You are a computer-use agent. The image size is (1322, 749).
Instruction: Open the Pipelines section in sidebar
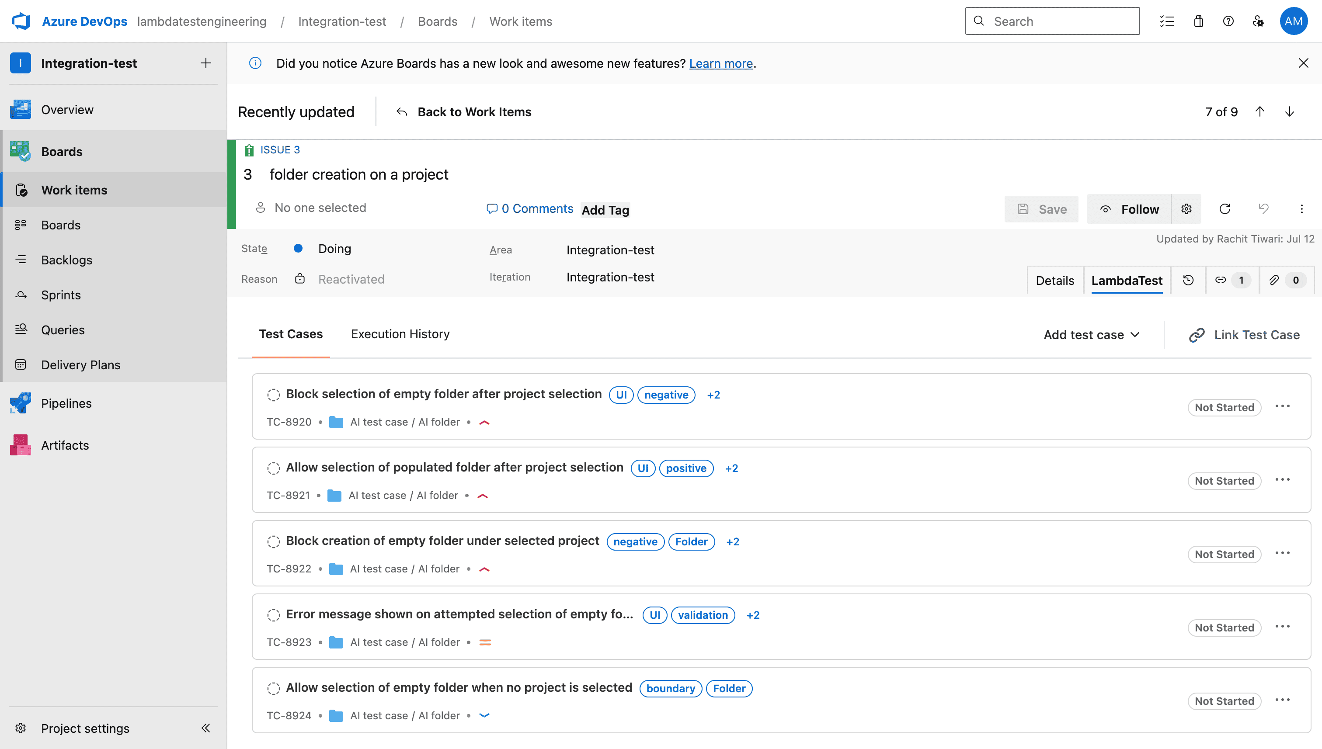tap(66, 403)
